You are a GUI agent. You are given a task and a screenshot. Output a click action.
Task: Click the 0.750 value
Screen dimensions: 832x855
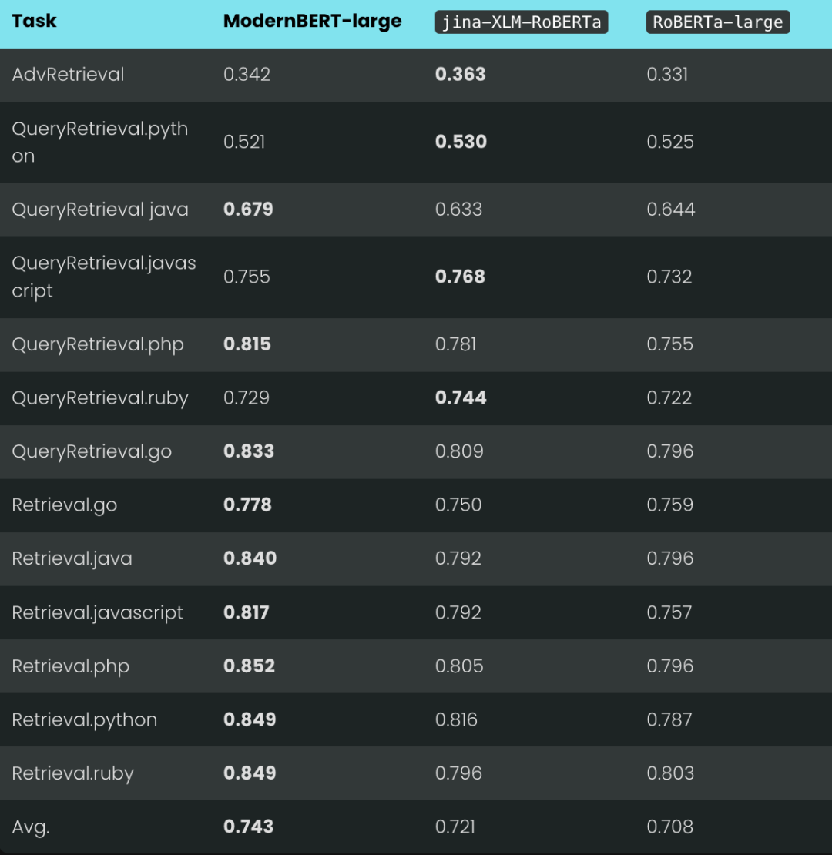coord(458,505)
